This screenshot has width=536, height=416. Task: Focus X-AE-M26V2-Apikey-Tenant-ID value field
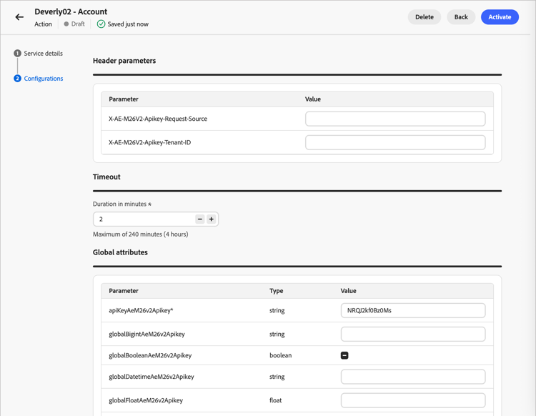395,142
